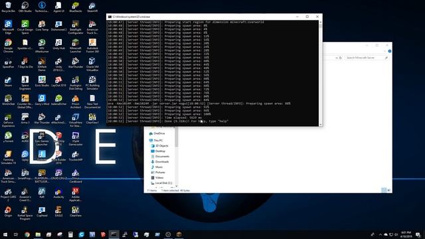425x239 pixels.
Task: Launch Minecraft Launcher from the desktop
Action: (76, 46)
